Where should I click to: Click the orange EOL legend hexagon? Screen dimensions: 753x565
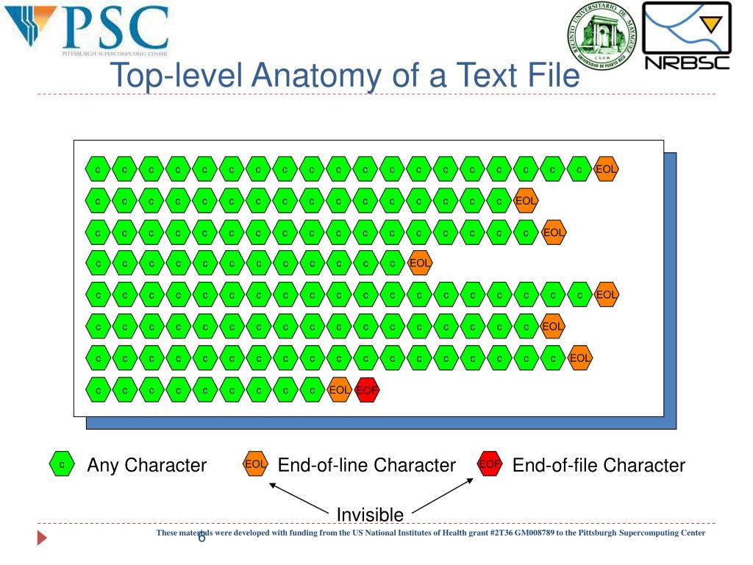(255, 464)
